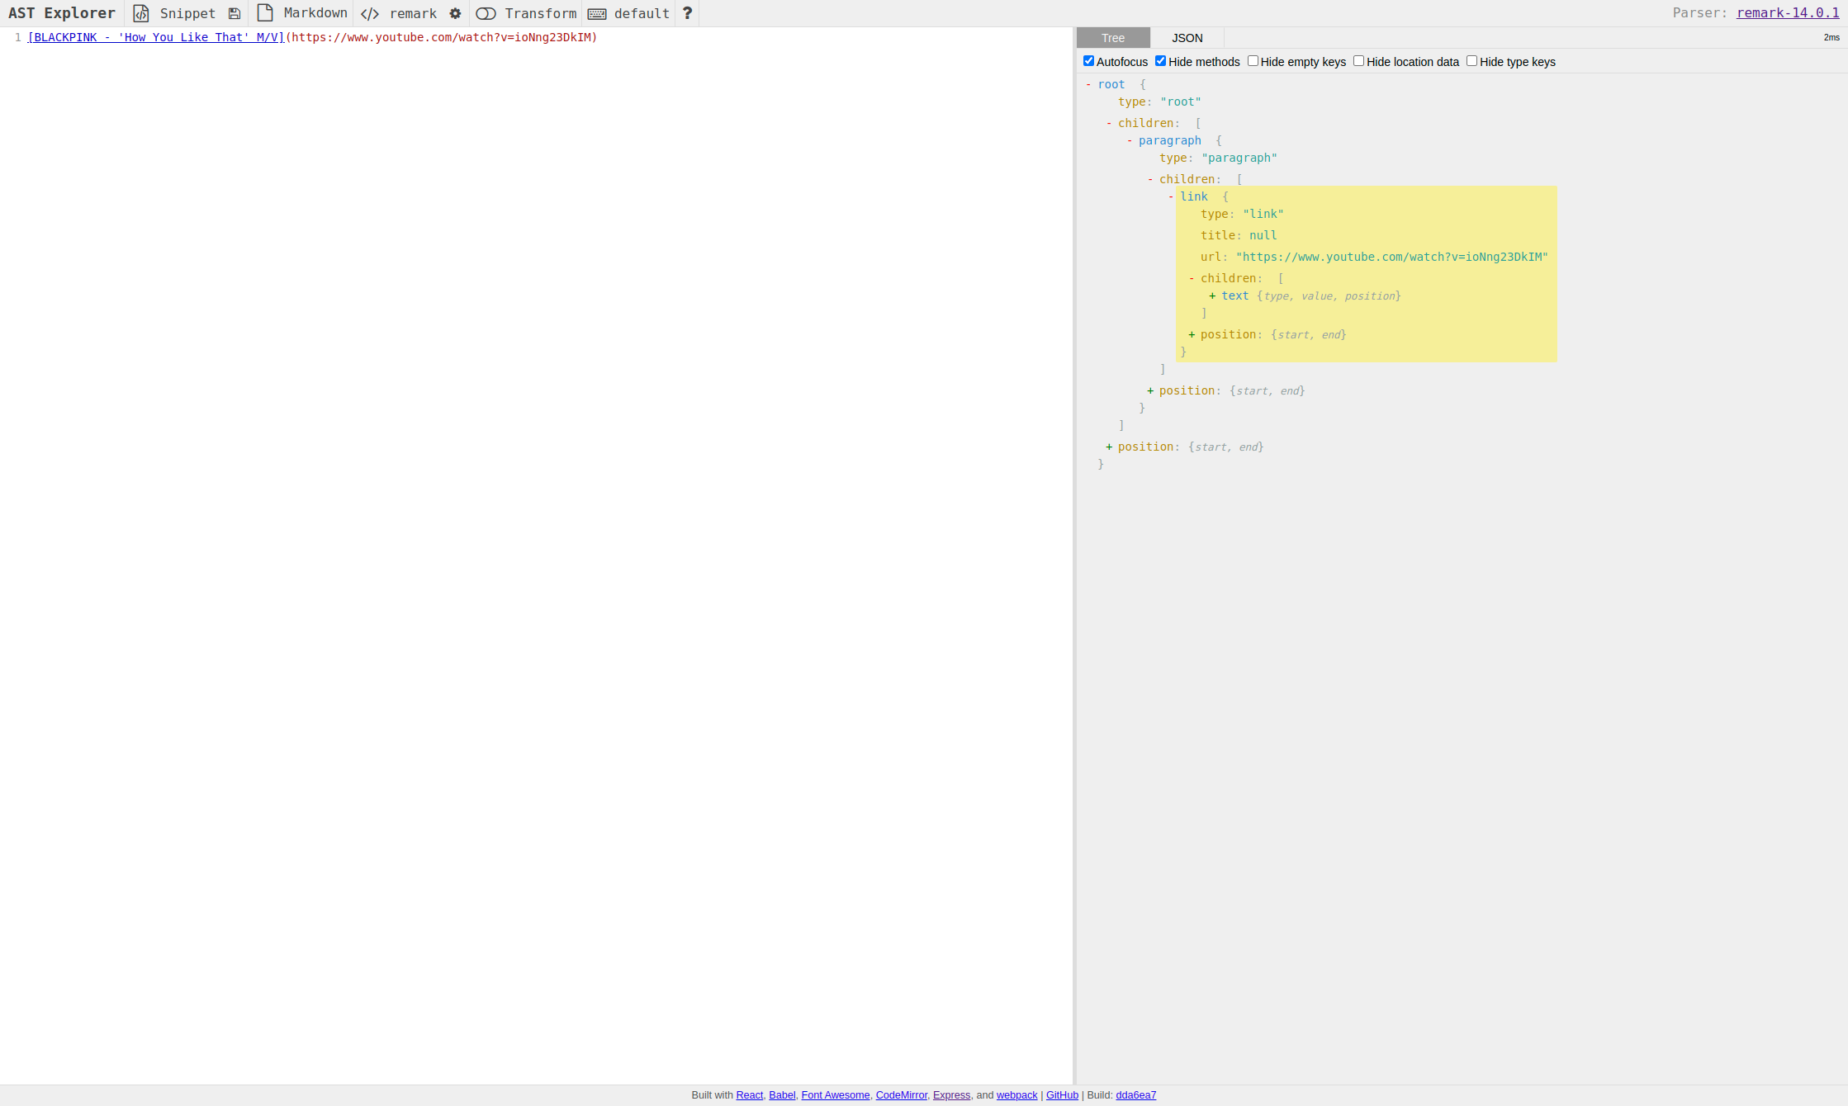Open remark parser settings via the gear icon
Image resolution: width=1848 pixels, height=1106 pixels.
coord(456,13)
